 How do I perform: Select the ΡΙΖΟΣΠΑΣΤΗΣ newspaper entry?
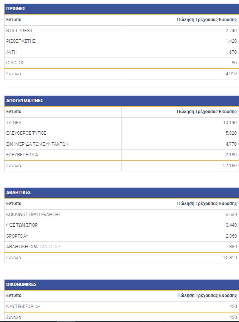coord(21,41)
